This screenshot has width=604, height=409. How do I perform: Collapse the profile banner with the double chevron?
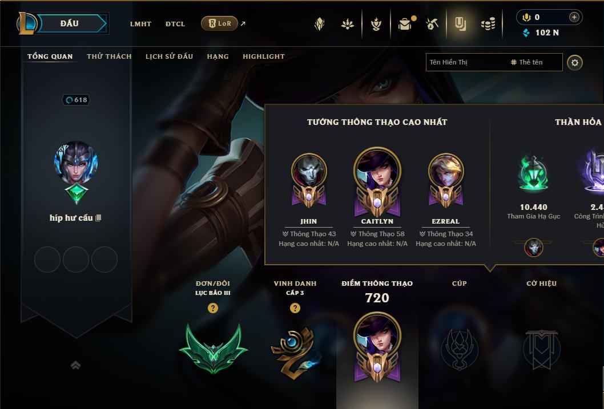75,365
